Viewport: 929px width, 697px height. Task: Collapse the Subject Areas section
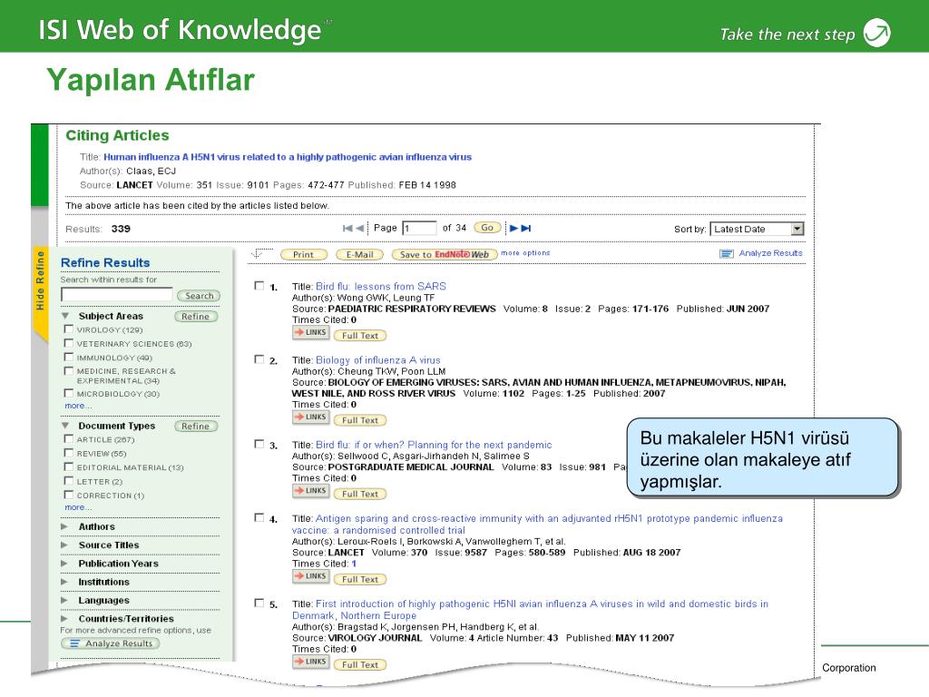65,316
